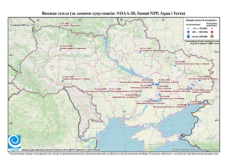Click the small blue dot legend icon
Screen dimensions: 227x160
[189, 29]
